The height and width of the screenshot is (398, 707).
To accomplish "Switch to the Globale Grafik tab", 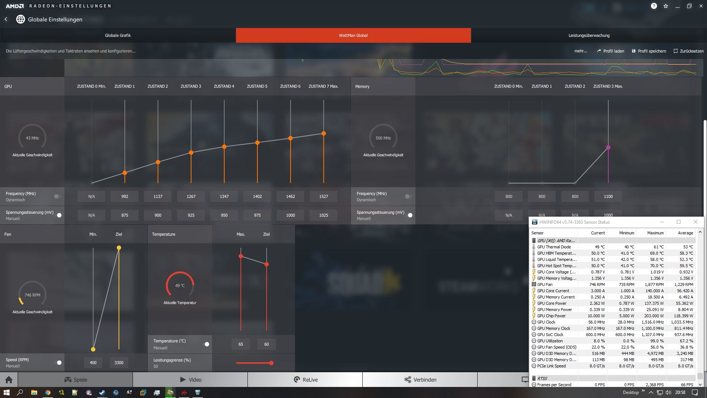I will tap(118, 35).
